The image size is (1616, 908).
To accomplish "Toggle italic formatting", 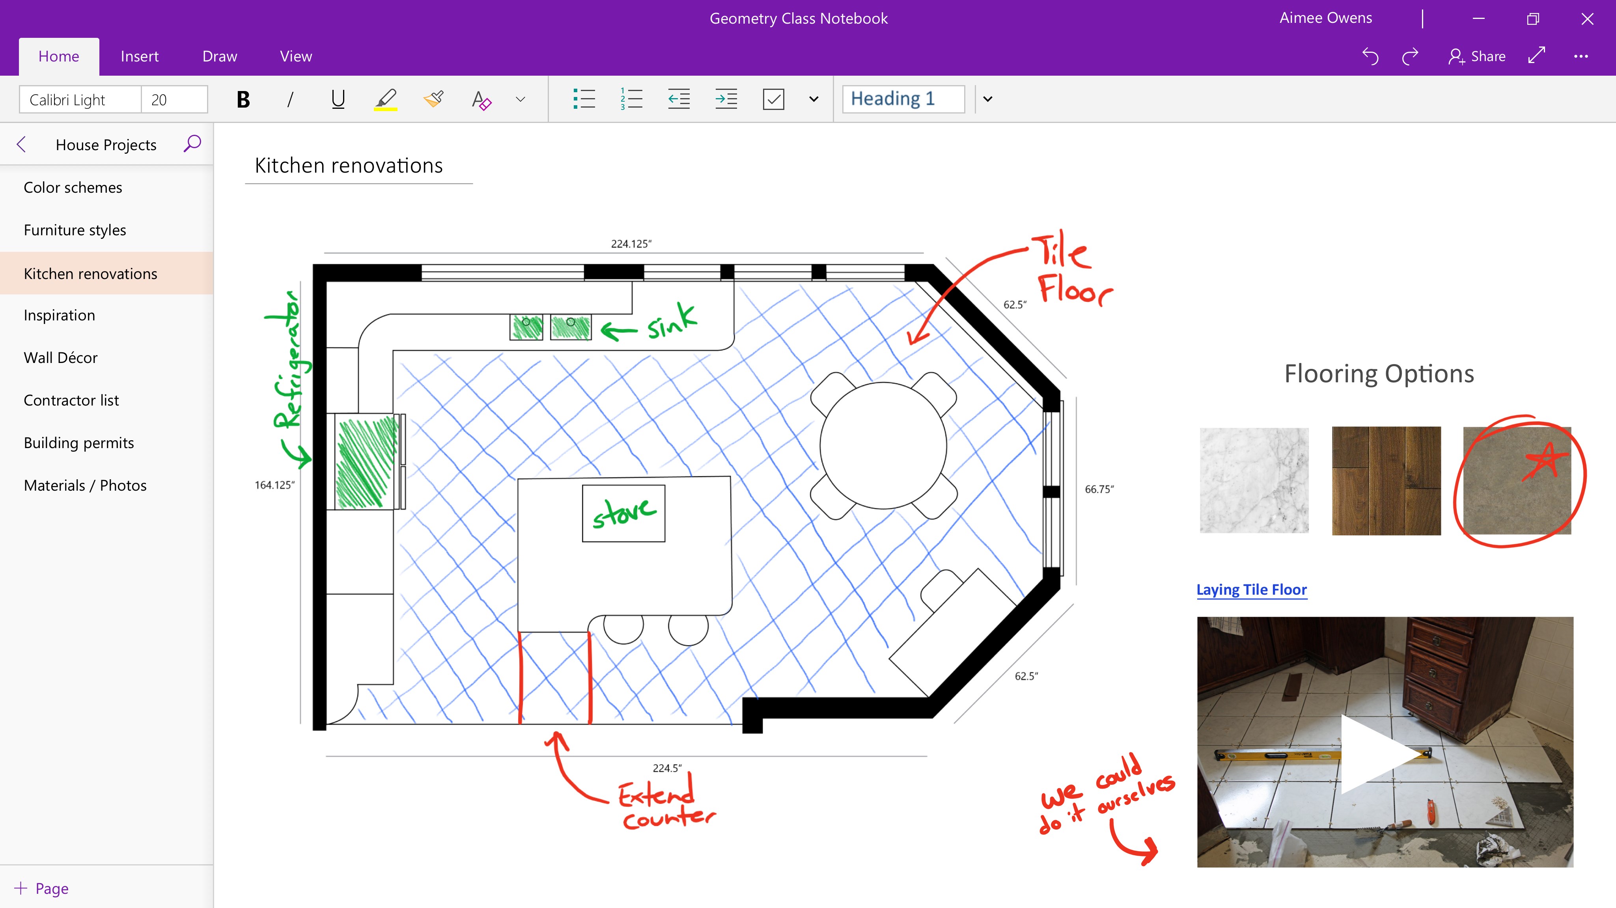I will (290, 99).
